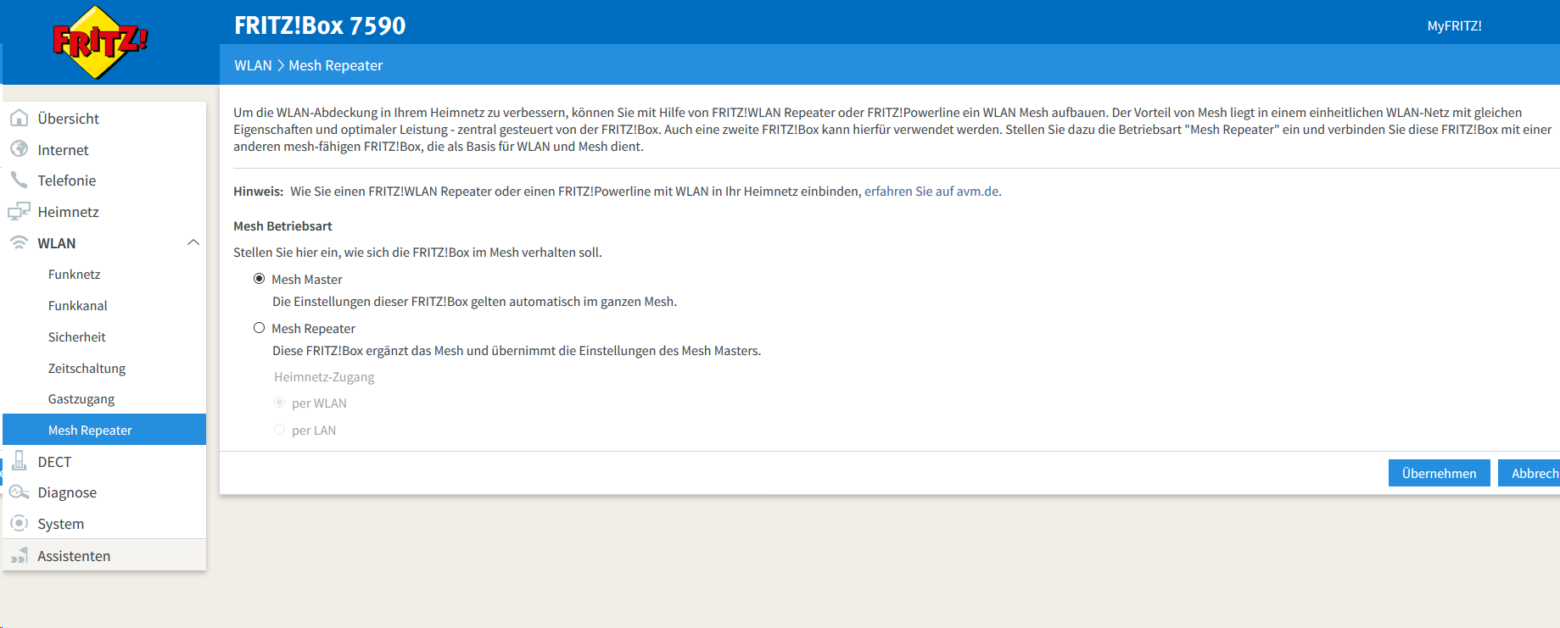Screen dimensions: 1560x628
Task: Open the Heimnetz menu item
Action: tap(104, 211)
